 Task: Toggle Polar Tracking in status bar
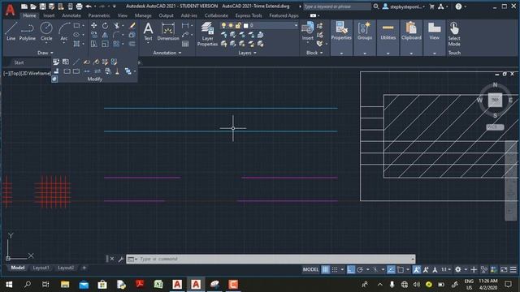(360, 270)
